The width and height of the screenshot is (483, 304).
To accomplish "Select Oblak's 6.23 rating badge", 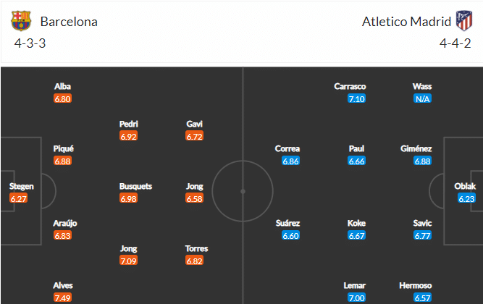I will click(466, 198).
